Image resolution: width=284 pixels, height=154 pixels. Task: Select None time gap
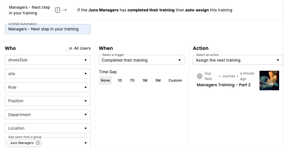point(105,81)
